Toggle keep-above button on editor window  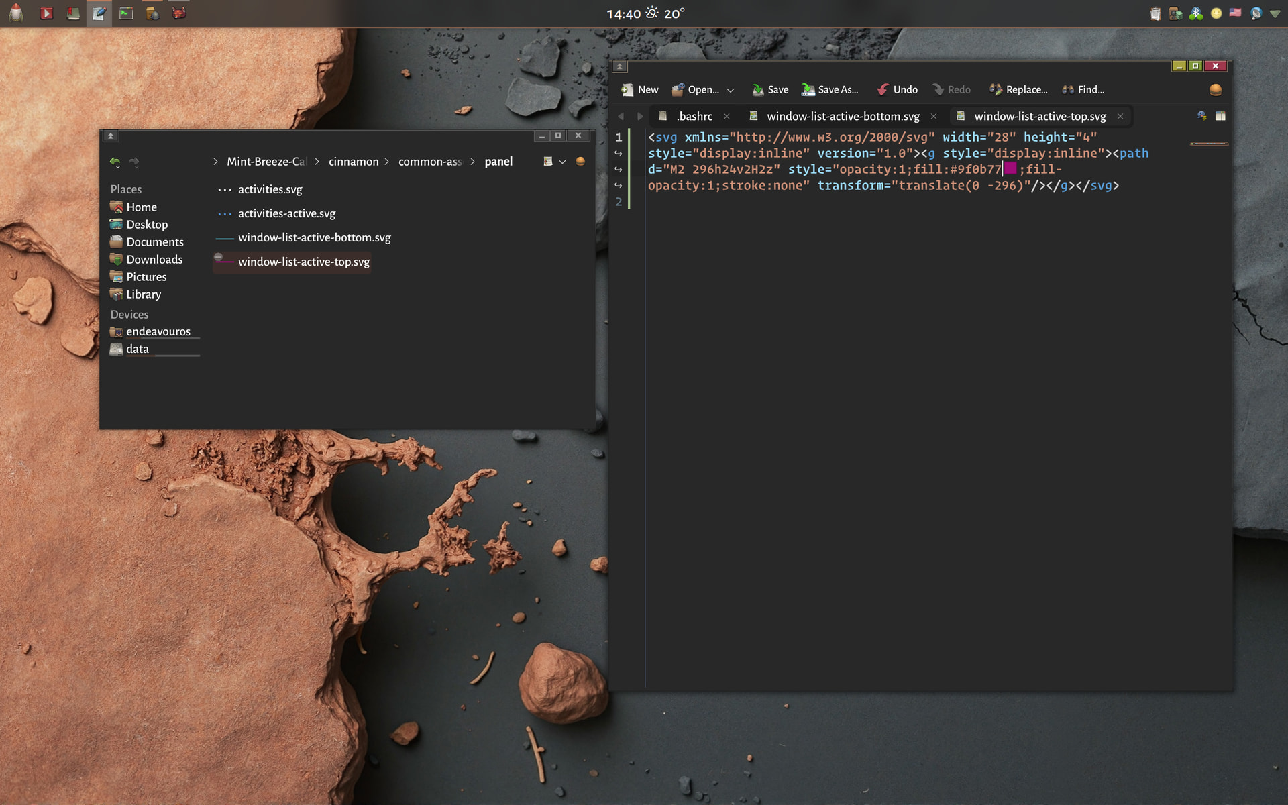[620, 66]
